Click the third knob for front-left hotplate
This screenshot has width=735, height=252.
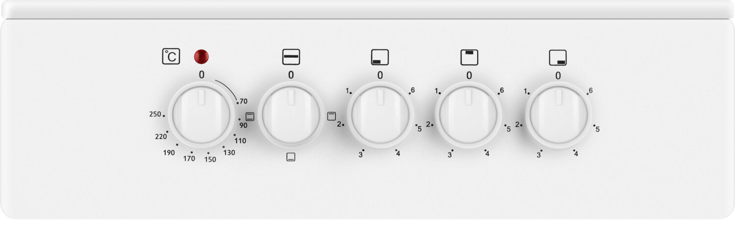point(380,115)
